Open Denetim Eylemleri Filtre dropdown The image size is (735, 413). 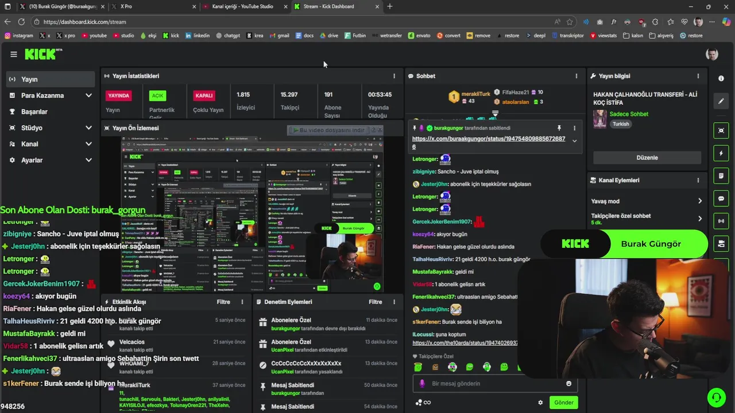pyautogui.click(x=375, y=302)
